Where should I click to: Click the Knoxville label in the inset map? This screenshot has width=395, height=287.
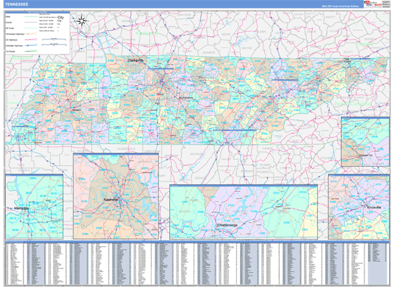pyautogui.click(x=374, y=208)
